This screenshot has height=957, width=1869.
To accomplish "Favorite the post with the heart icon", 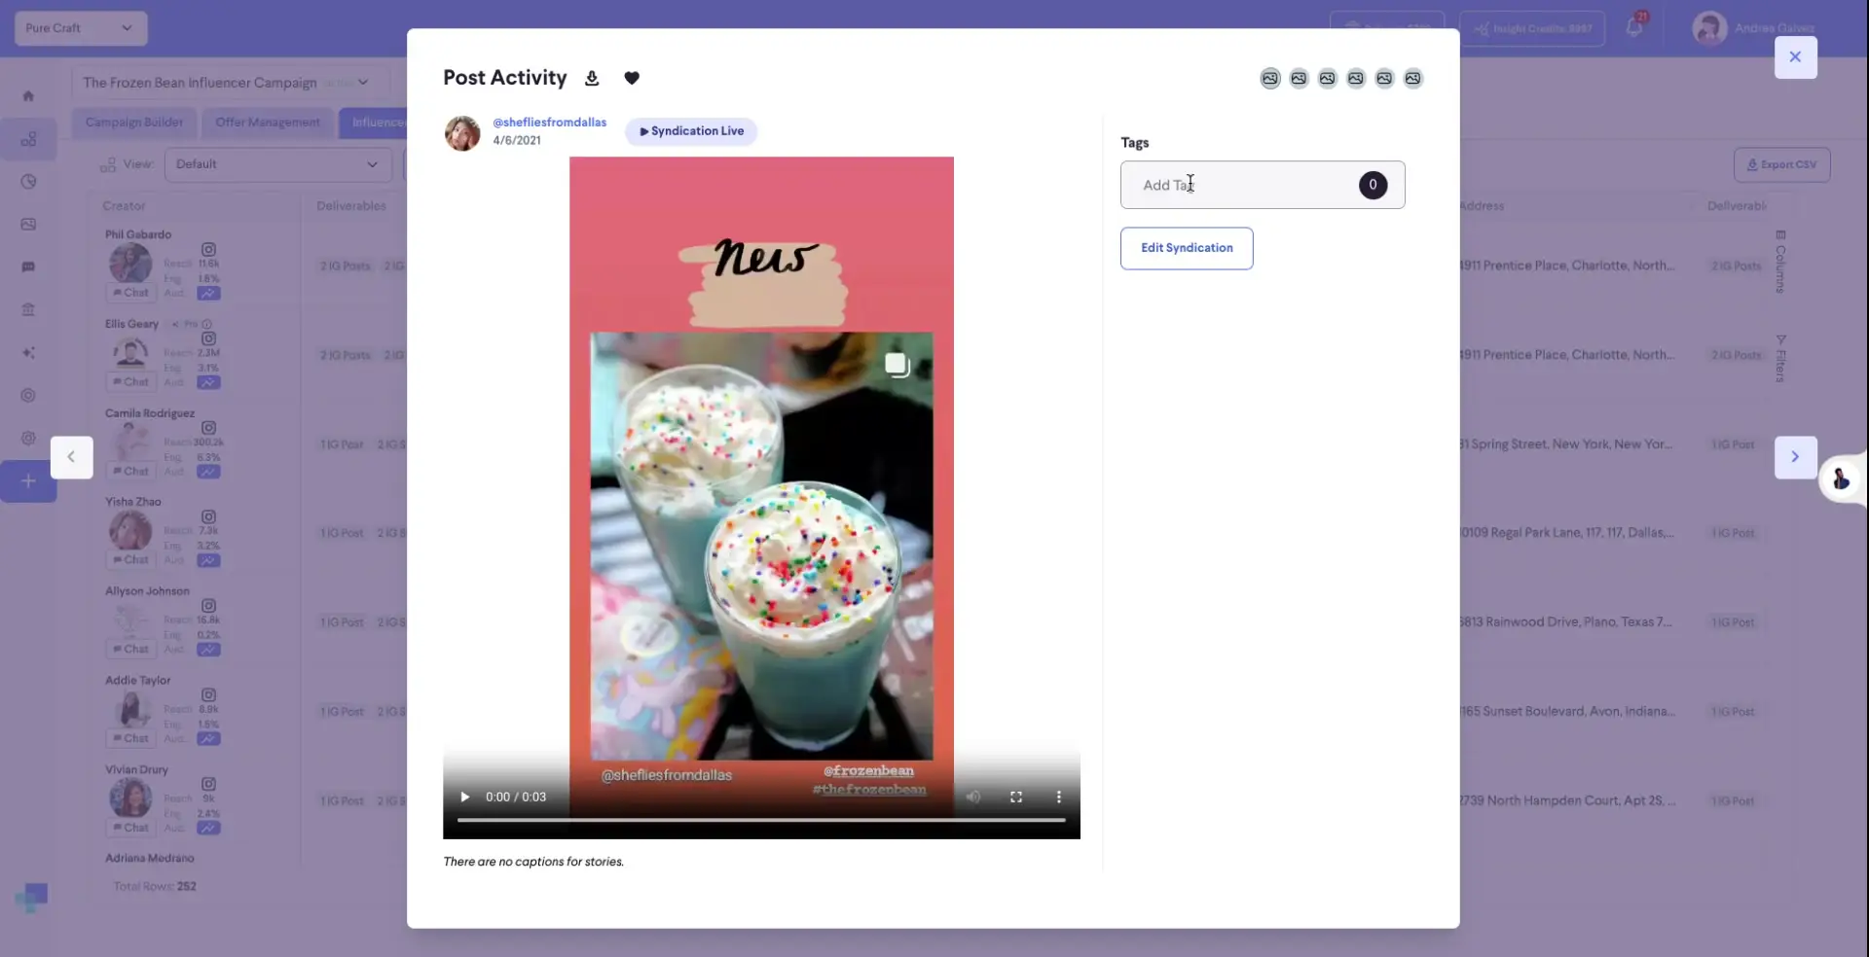I will click(632, 79).
